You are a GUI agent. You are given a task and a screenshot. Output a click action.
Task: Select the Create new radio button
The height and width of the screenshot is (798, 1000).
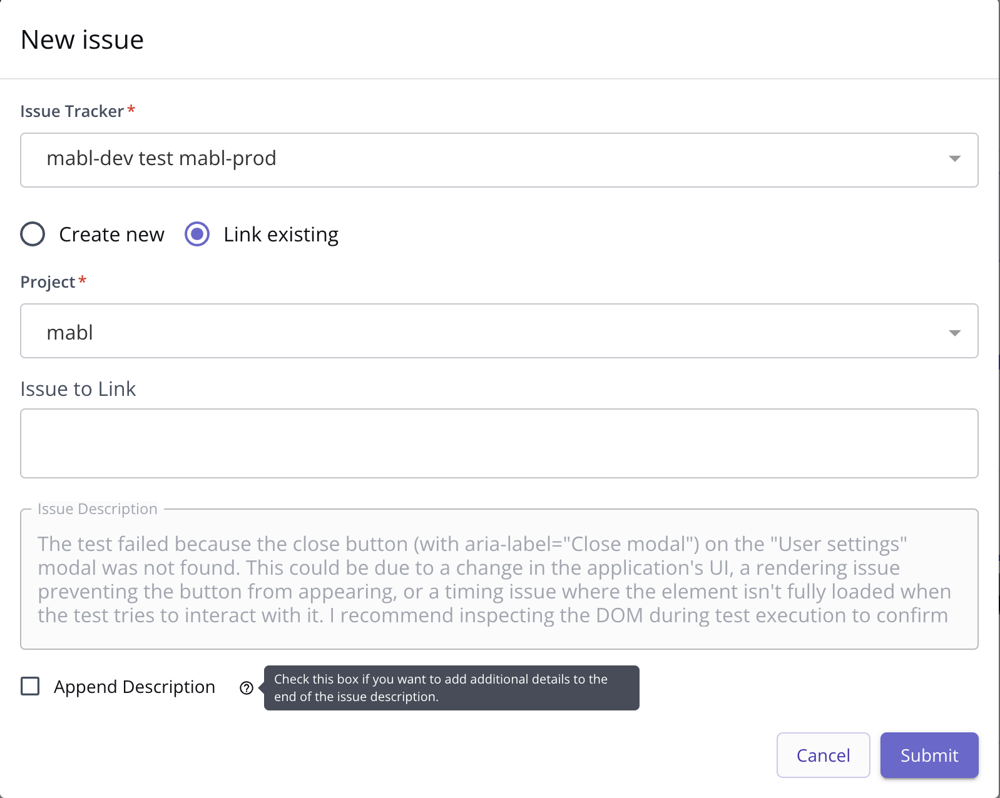[33, 235]
